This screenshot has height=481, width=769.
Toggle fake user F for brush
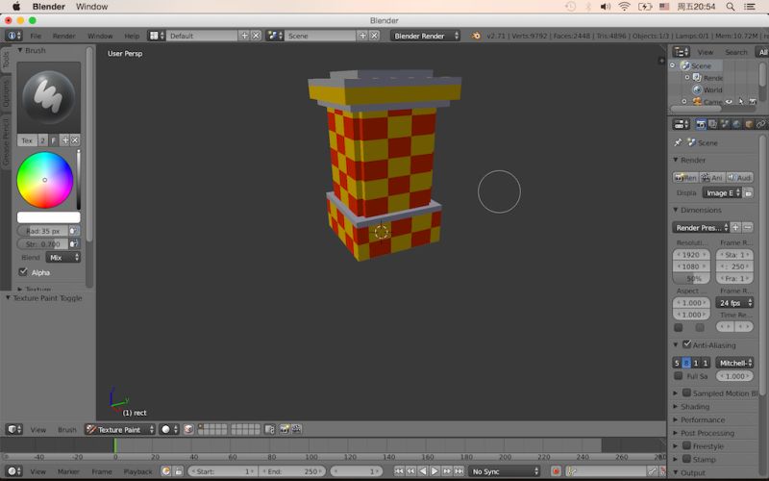click(x=53, y=140)
